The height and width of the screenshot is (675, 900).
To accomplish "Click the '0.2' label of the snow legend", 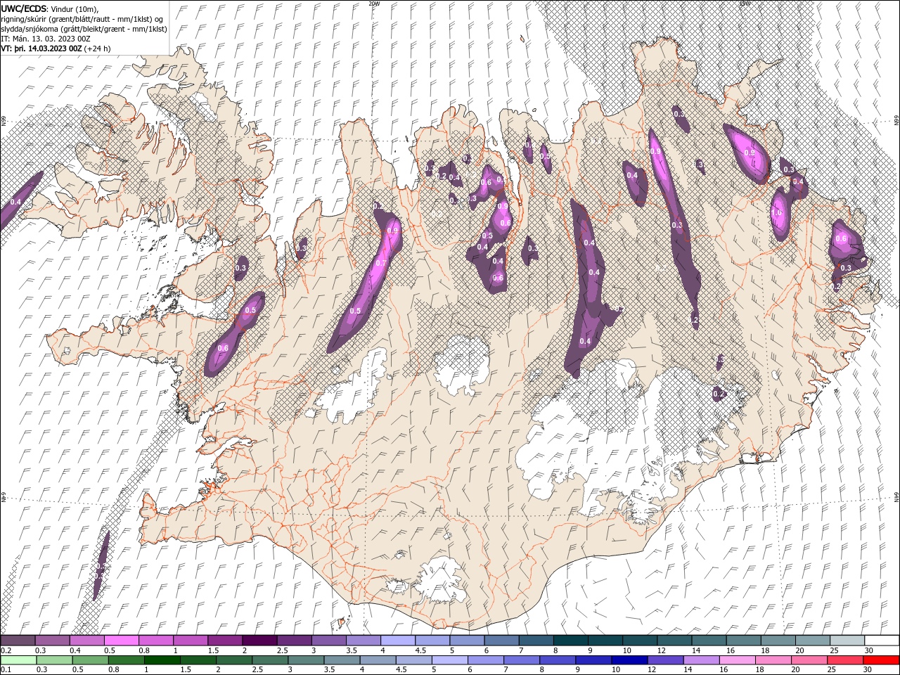I will pyautogui.click(x=6, y=650).
